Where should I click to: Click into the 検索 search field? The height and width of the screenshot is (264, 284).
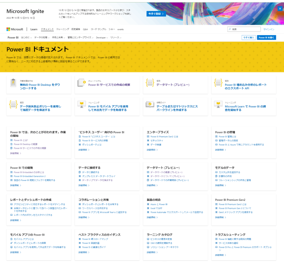[x=244, y=29]
